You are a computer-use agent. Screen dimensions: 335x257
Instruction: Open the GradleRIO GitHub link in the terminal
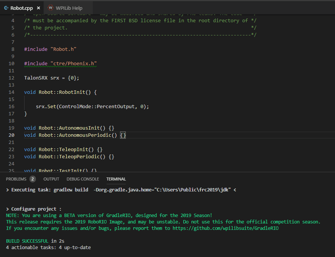coord(225,228)
